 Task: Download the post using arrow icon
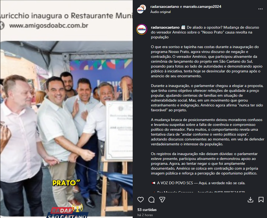point(250,200)
